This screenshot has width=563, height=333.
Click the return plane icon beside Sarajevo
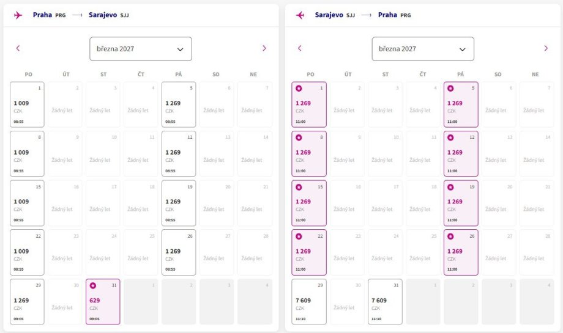[300, 15]
